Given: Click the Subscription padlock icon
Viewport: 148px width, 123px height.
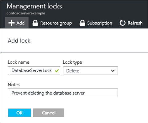Looking at the screenshot, I should point(82,23).
